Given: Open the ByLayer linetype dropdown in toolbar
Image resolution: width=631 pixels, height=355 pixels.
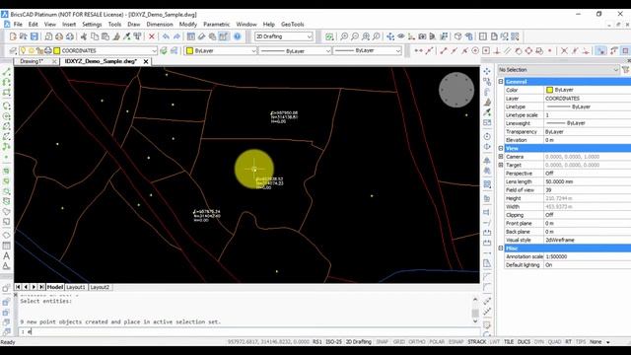Looking at the screenshot, I should (327, 50).
